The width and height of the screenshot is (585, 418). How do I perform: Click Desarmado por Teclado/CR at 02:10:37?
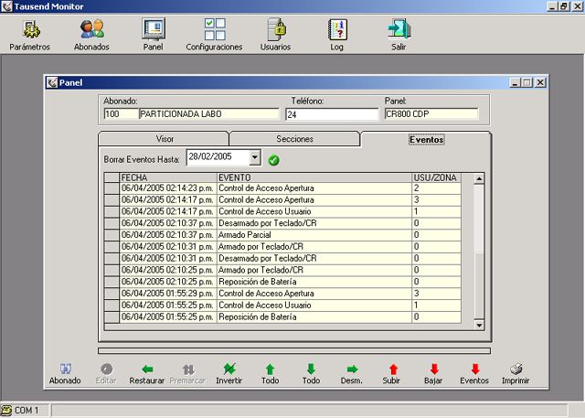pyautogui.click(x=314, y=223)
